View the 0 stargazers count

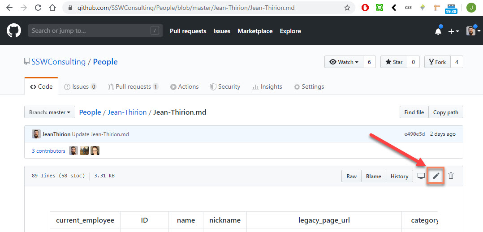pyautogui.click(x=413, y=62)
